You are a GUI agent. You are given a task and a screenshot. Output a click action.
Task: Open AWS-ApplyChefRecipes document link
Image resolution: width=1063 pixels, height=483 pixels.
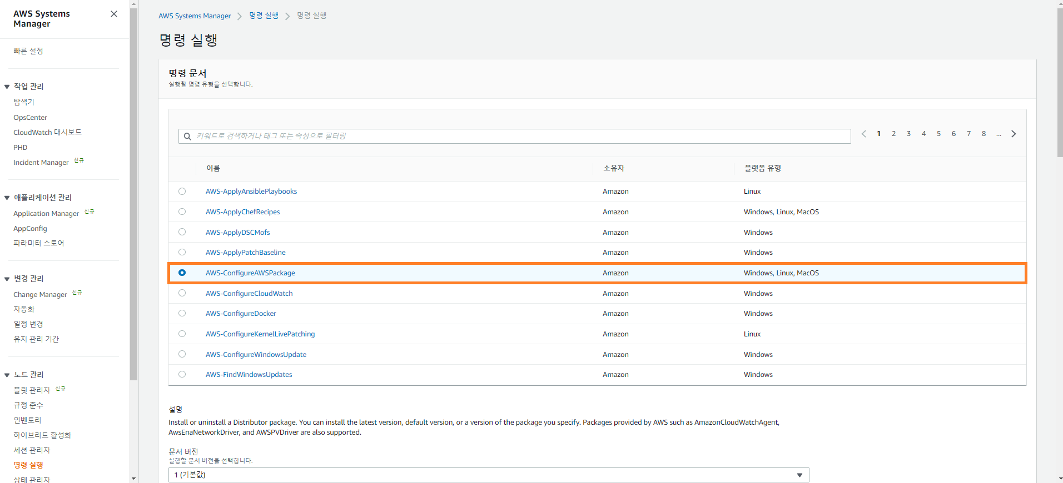coord(243,212)
